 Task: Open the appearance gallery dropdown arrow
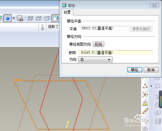click(x=13, y=18)
